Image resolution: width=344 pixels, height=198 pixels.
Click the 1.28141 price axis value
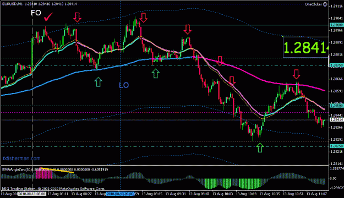coord(336,163)
